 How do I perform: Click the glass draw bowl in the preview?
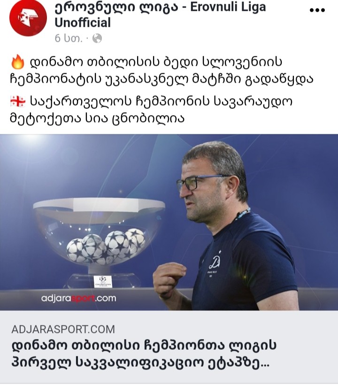(99, 232)
